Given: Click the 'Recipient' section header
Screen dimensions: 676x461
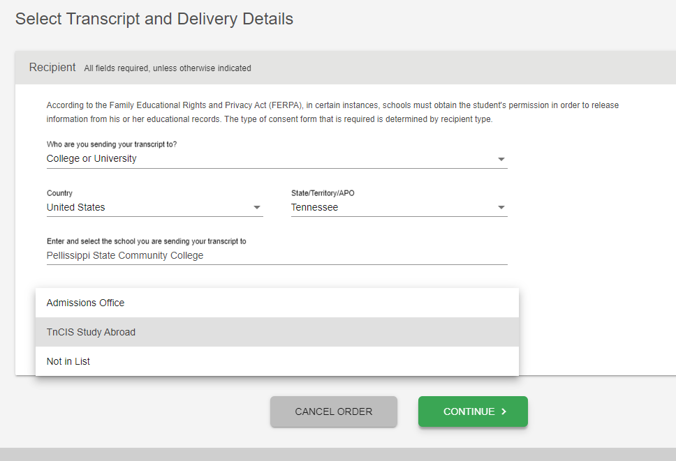Looking at the screenshot, I should click(x=52, y=68).
